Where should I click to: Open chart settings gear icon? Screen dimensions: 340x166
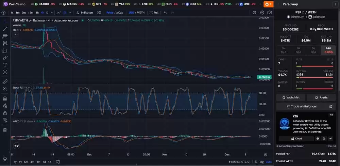point(262,13)
